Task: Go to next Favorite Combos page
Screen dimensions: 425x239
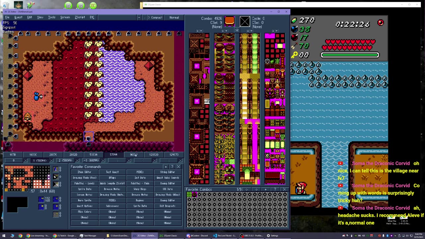Action: [256, 189]
